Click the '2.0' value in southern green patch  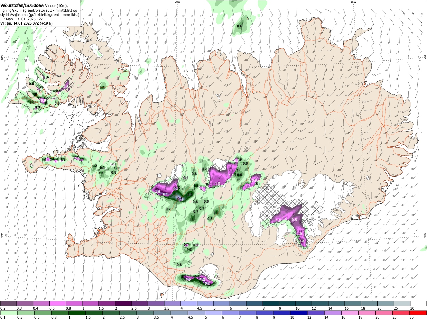186,245
